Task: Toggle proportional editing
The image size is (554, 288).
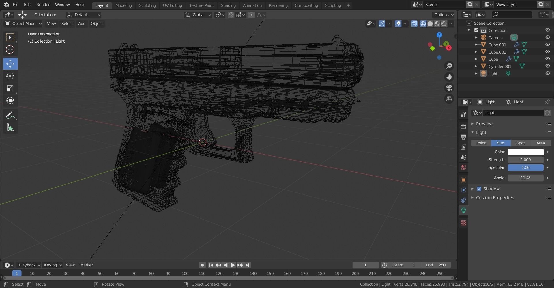Action: pyautogui.click(x=251, y=15)
